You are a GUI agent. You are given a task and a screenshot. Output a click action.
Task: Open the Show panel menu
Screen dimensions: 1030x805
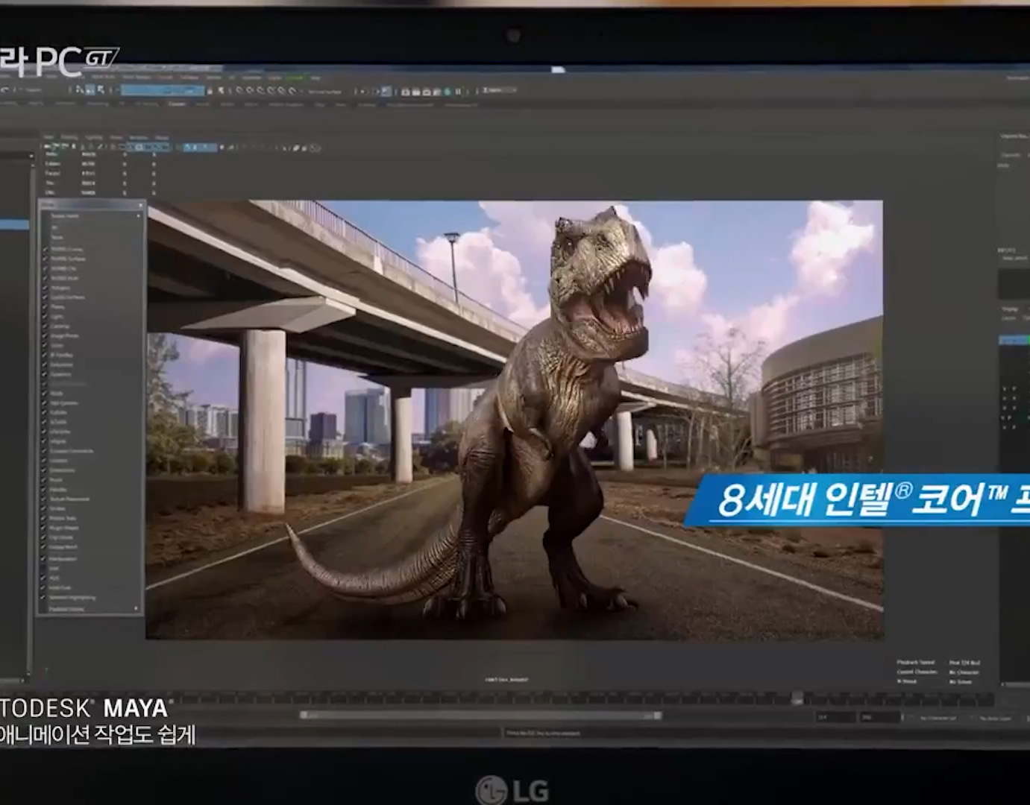click(x=116, y=138)
